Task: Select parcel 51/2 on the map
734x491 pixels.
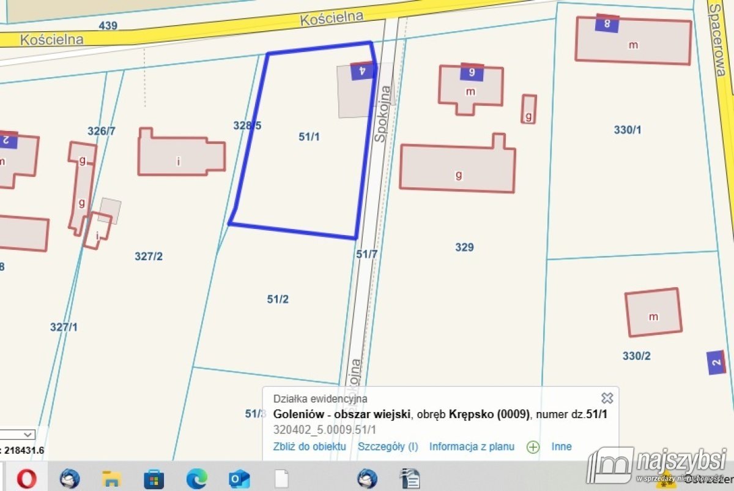Action: click(278, 299)
